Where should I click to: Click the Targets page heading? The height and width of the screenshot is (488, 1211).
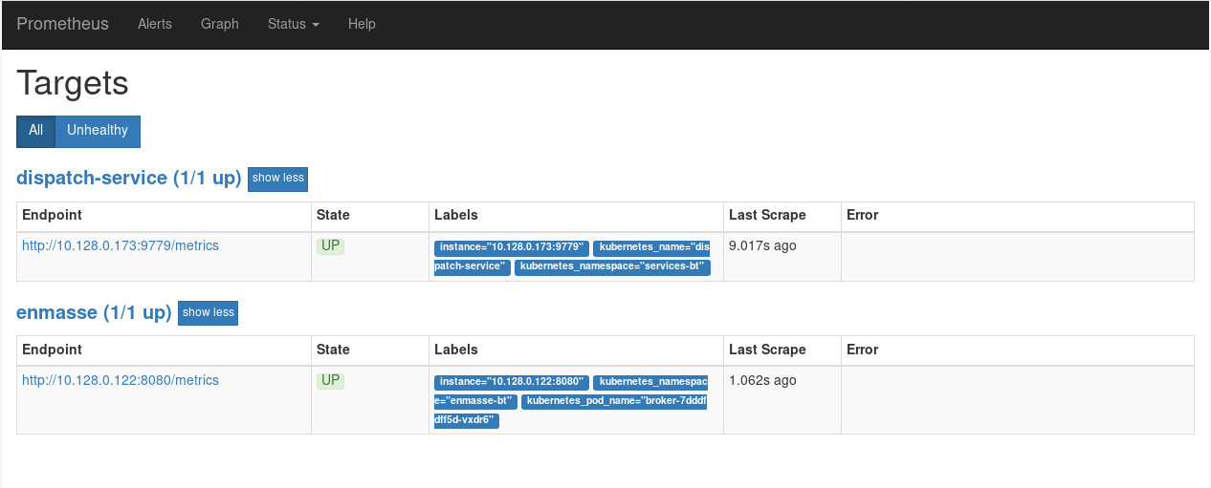click(x=73, y=83)
